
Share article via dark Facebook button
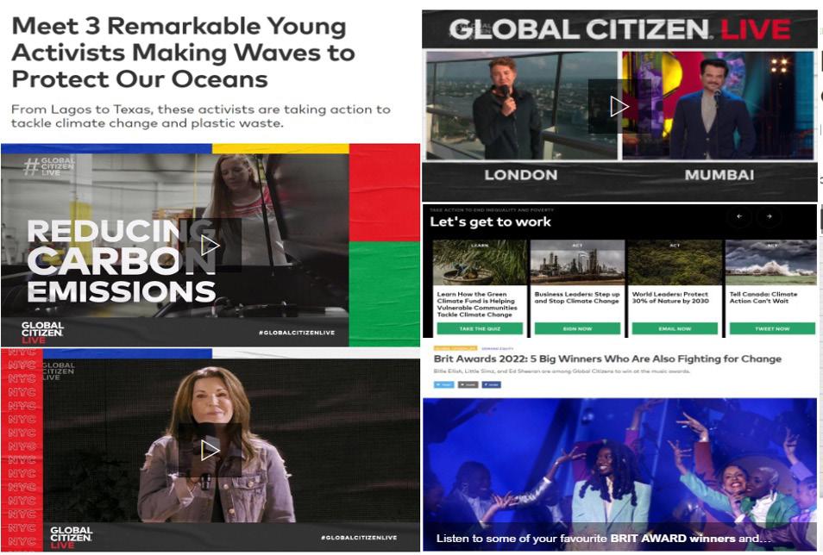(491, 384)
